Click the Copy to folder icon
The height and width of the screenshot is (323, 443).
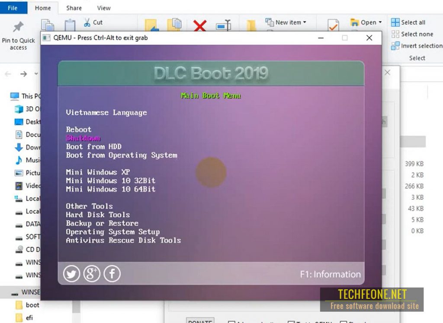pyautogui.click(x=174, y=25)
